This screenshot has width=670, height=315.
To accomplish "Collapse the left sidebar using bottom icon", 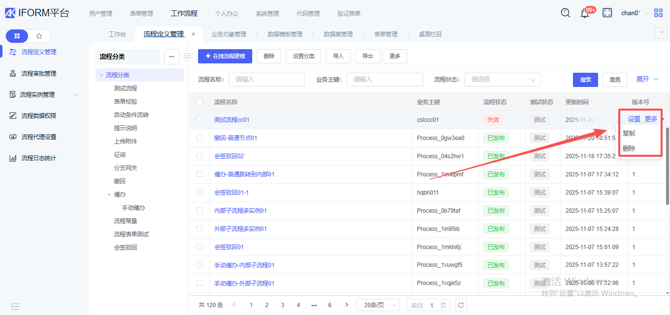I will click(15, 306).
